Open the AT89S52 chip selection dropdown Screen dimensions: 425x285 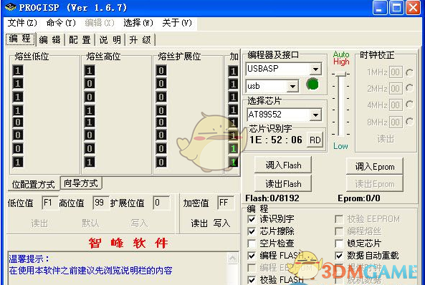[315, 115]
